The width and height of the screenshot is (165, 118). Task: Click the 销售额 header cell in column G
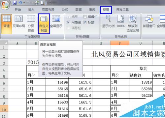pos(141,75)
